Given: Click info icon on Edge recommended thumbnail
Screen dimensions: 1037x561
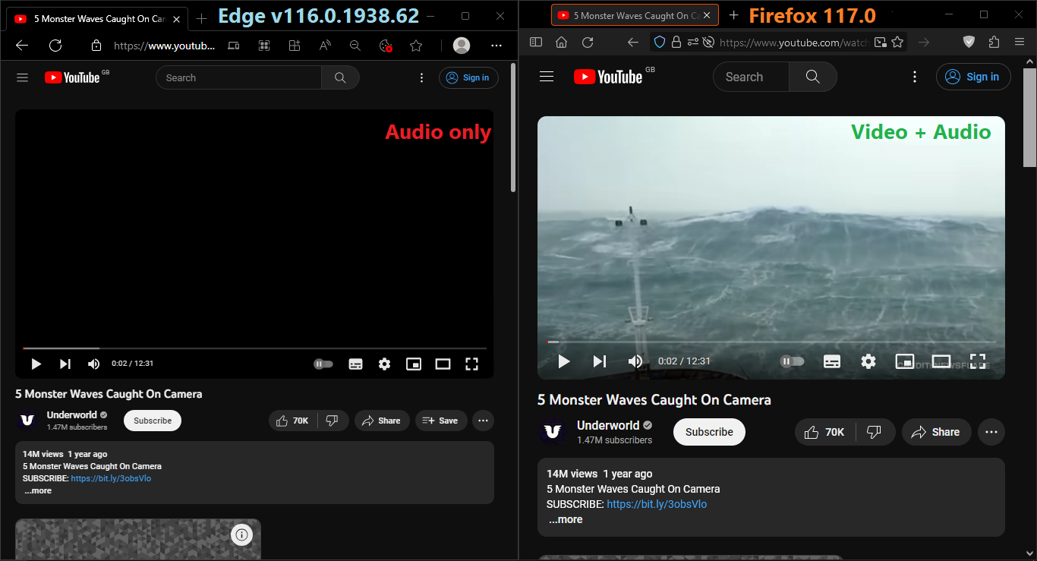Looking at the screenshot, I should 241,534.
